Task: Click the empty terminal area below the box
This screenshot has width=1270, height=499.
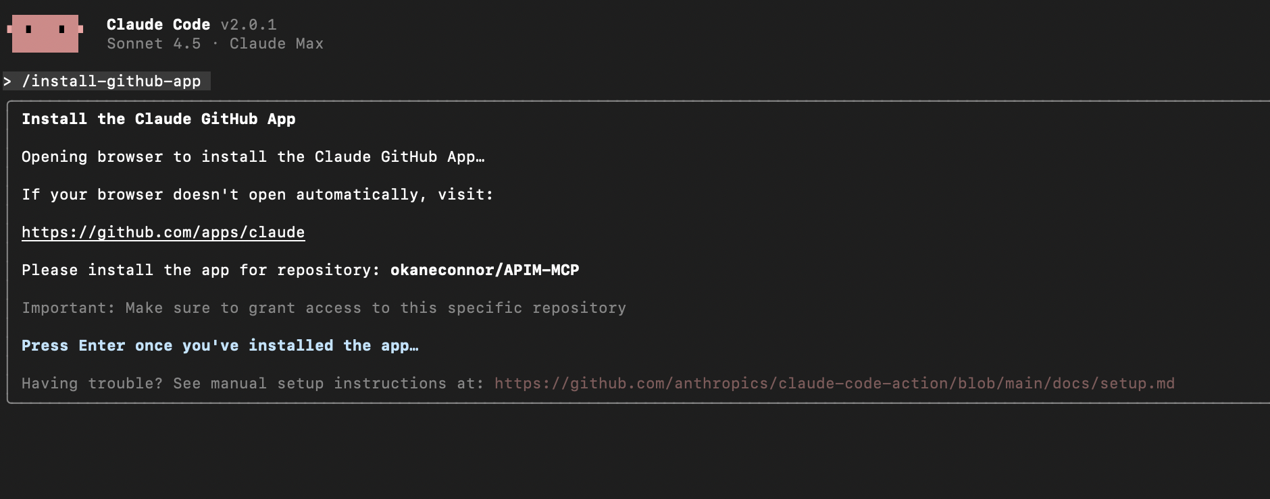Action: (608, 452)
